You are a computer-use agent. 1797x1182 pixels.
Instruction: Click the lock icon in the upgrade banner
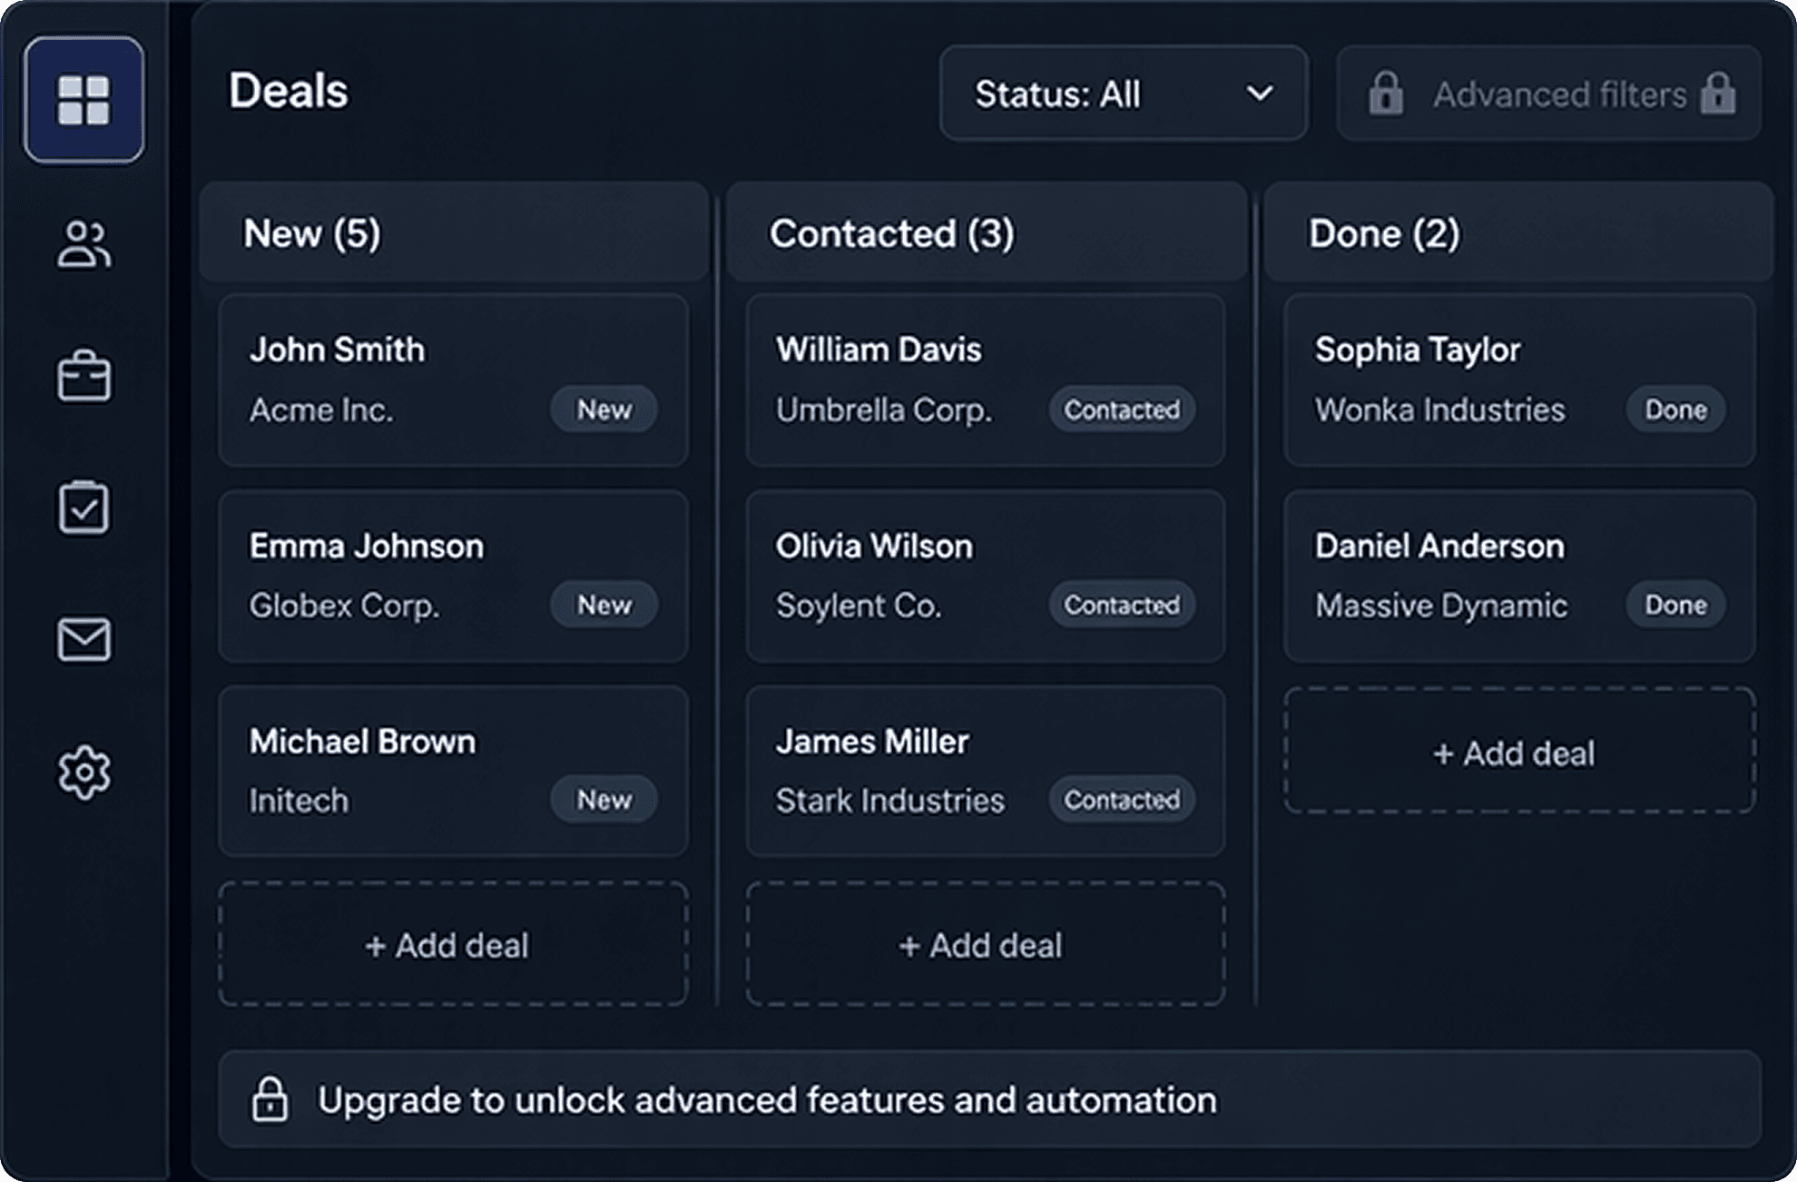(x=270, y=1099)
